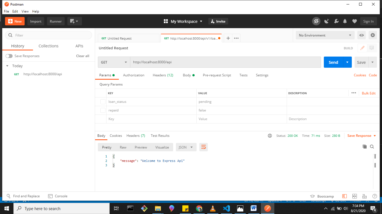Open the Cookies link near Code
This screenshot has height=214, width=382.
(360, 75)
